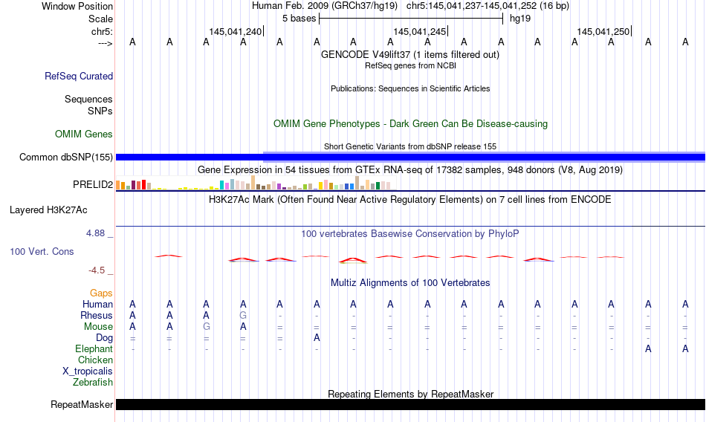
Task: Click Publications: Sequences in Scientific Articles title
Action: [410, 88]
